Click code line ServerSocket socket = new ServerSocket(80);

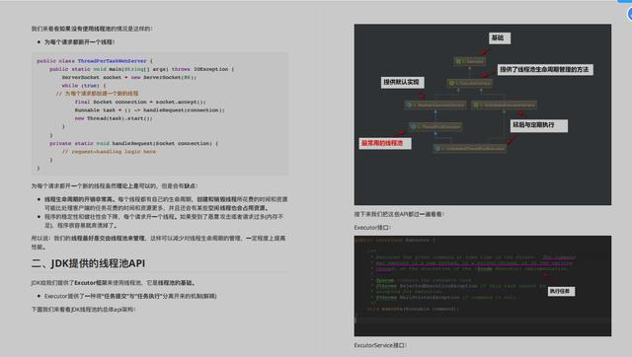(129, 77)
